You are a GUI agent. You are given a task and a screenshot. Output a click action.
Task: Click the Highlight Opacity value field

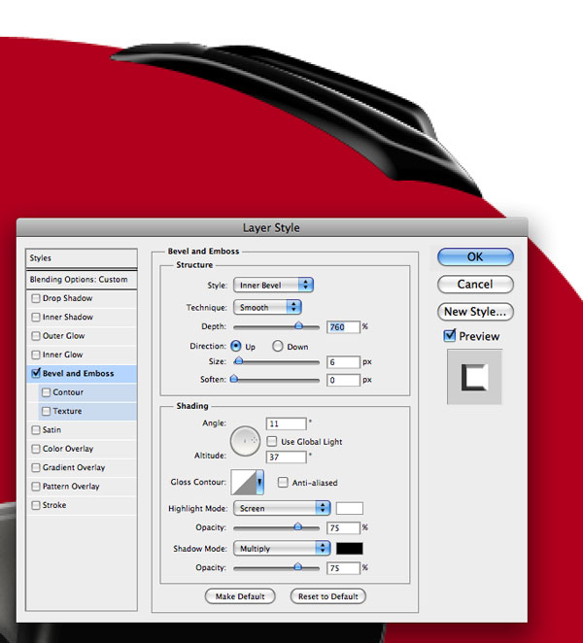pos(343,528)
